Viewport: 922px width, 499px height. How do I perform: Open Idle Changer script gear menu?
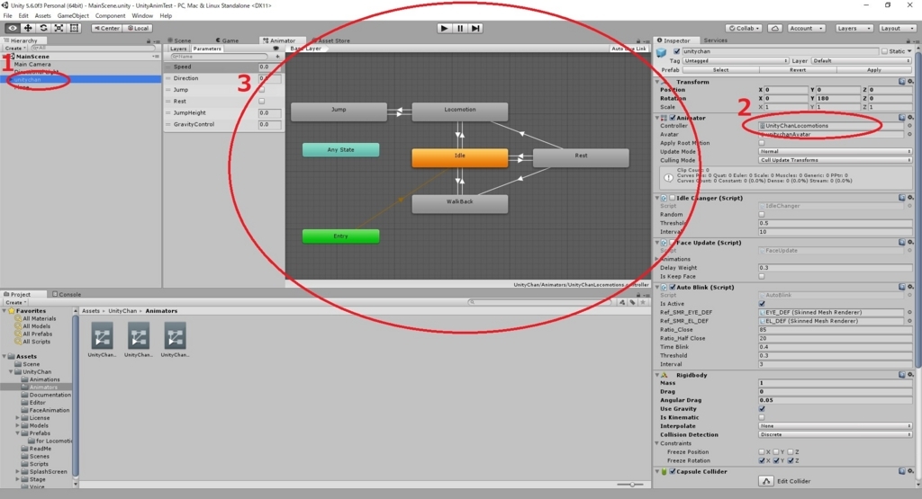[x=910, y=198]
